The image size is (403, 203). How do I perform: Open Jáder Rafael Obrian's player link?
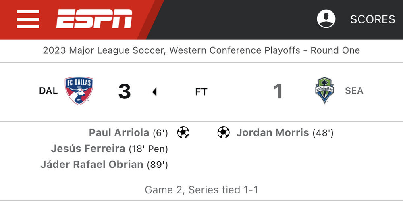click(x=92, y=165)
